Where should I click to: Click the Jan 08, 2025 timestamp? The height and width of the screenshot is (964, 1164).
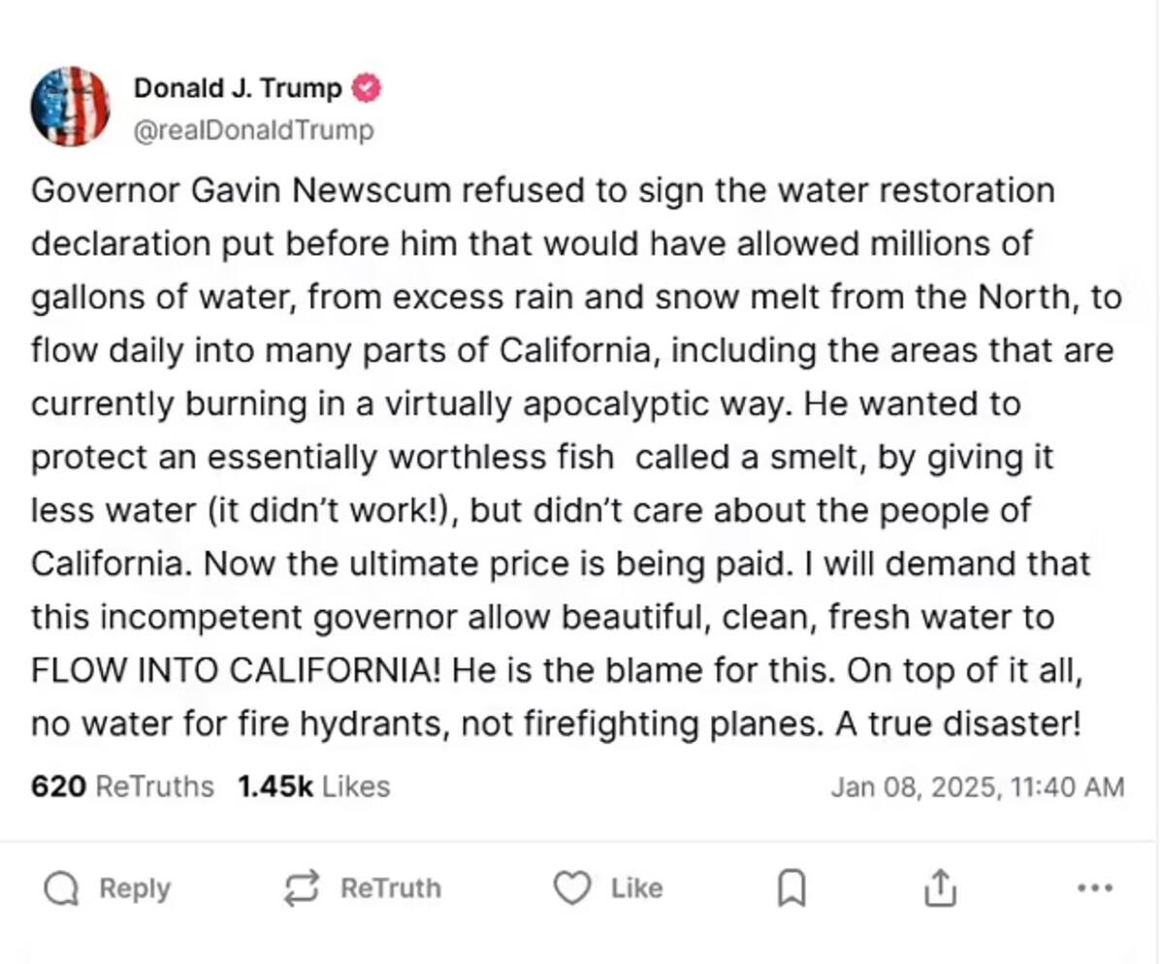[x=977, y=787]
